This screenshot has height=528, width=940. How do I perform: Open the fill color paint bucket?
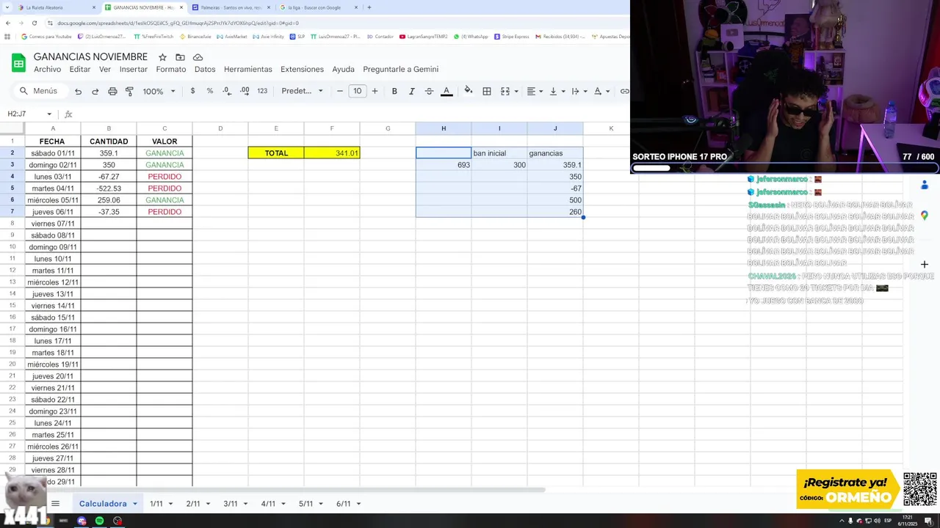469,91
